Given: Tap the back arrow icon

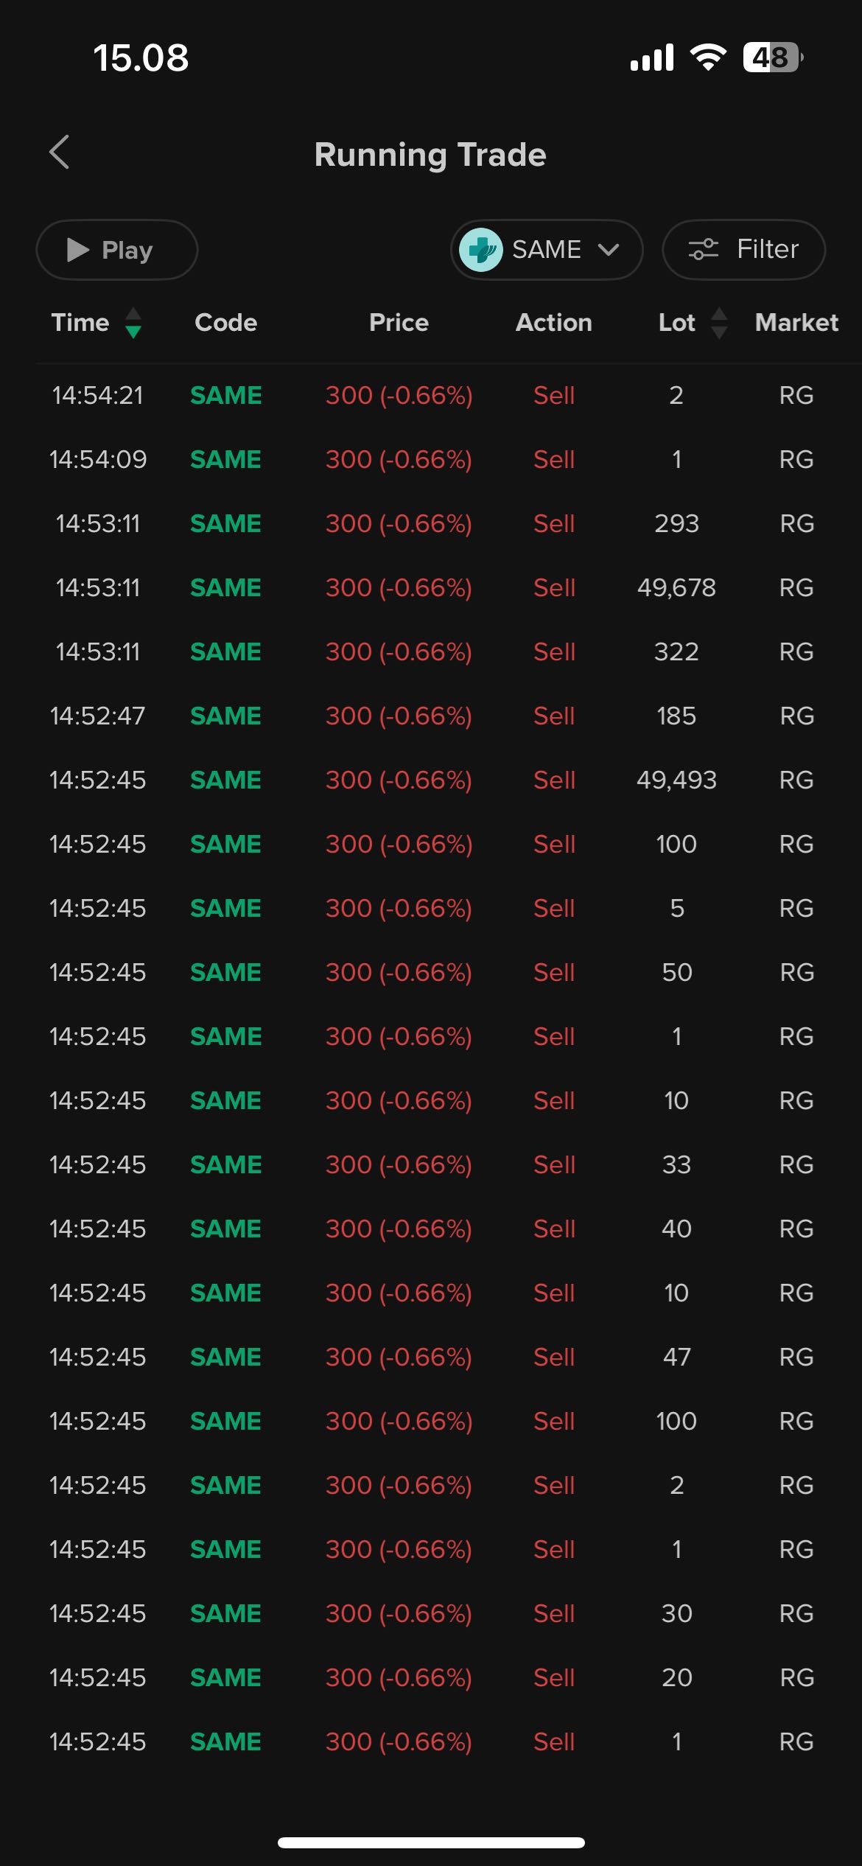Looking at the screenshot, I should tap(60, 153).
